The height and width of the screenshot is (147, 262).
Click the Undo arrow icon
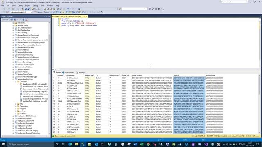coord(68,9)
